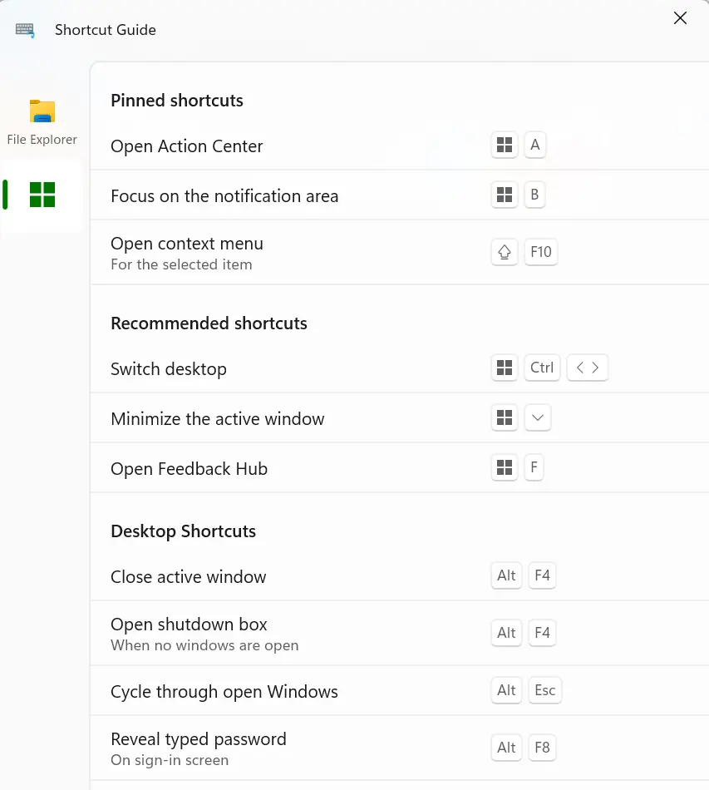Click the Ctrl key badge

(x=542, y=368)
